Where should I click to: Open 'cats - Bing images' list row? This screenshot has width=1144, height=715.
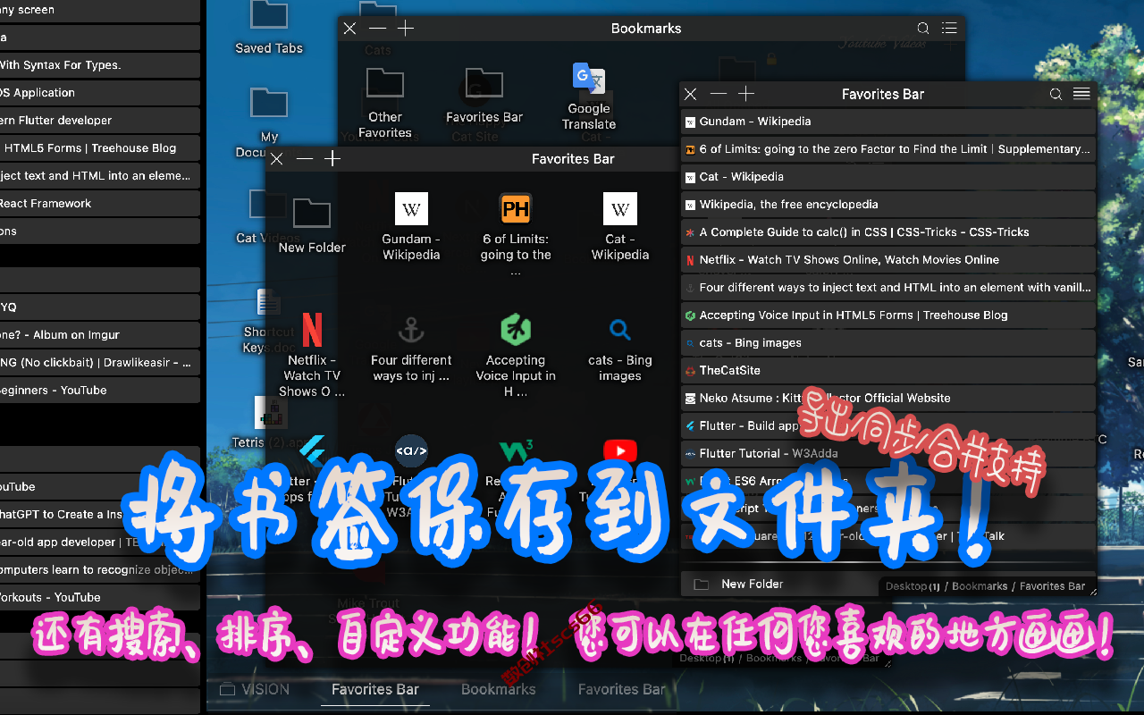point(887,343)
